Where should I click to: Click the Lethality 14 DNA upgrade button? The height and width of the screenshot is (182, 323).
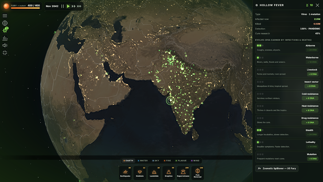(312, 147)
